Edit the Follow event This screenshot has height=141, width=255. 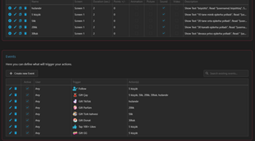pyautogui.click(x=11, y=89)
